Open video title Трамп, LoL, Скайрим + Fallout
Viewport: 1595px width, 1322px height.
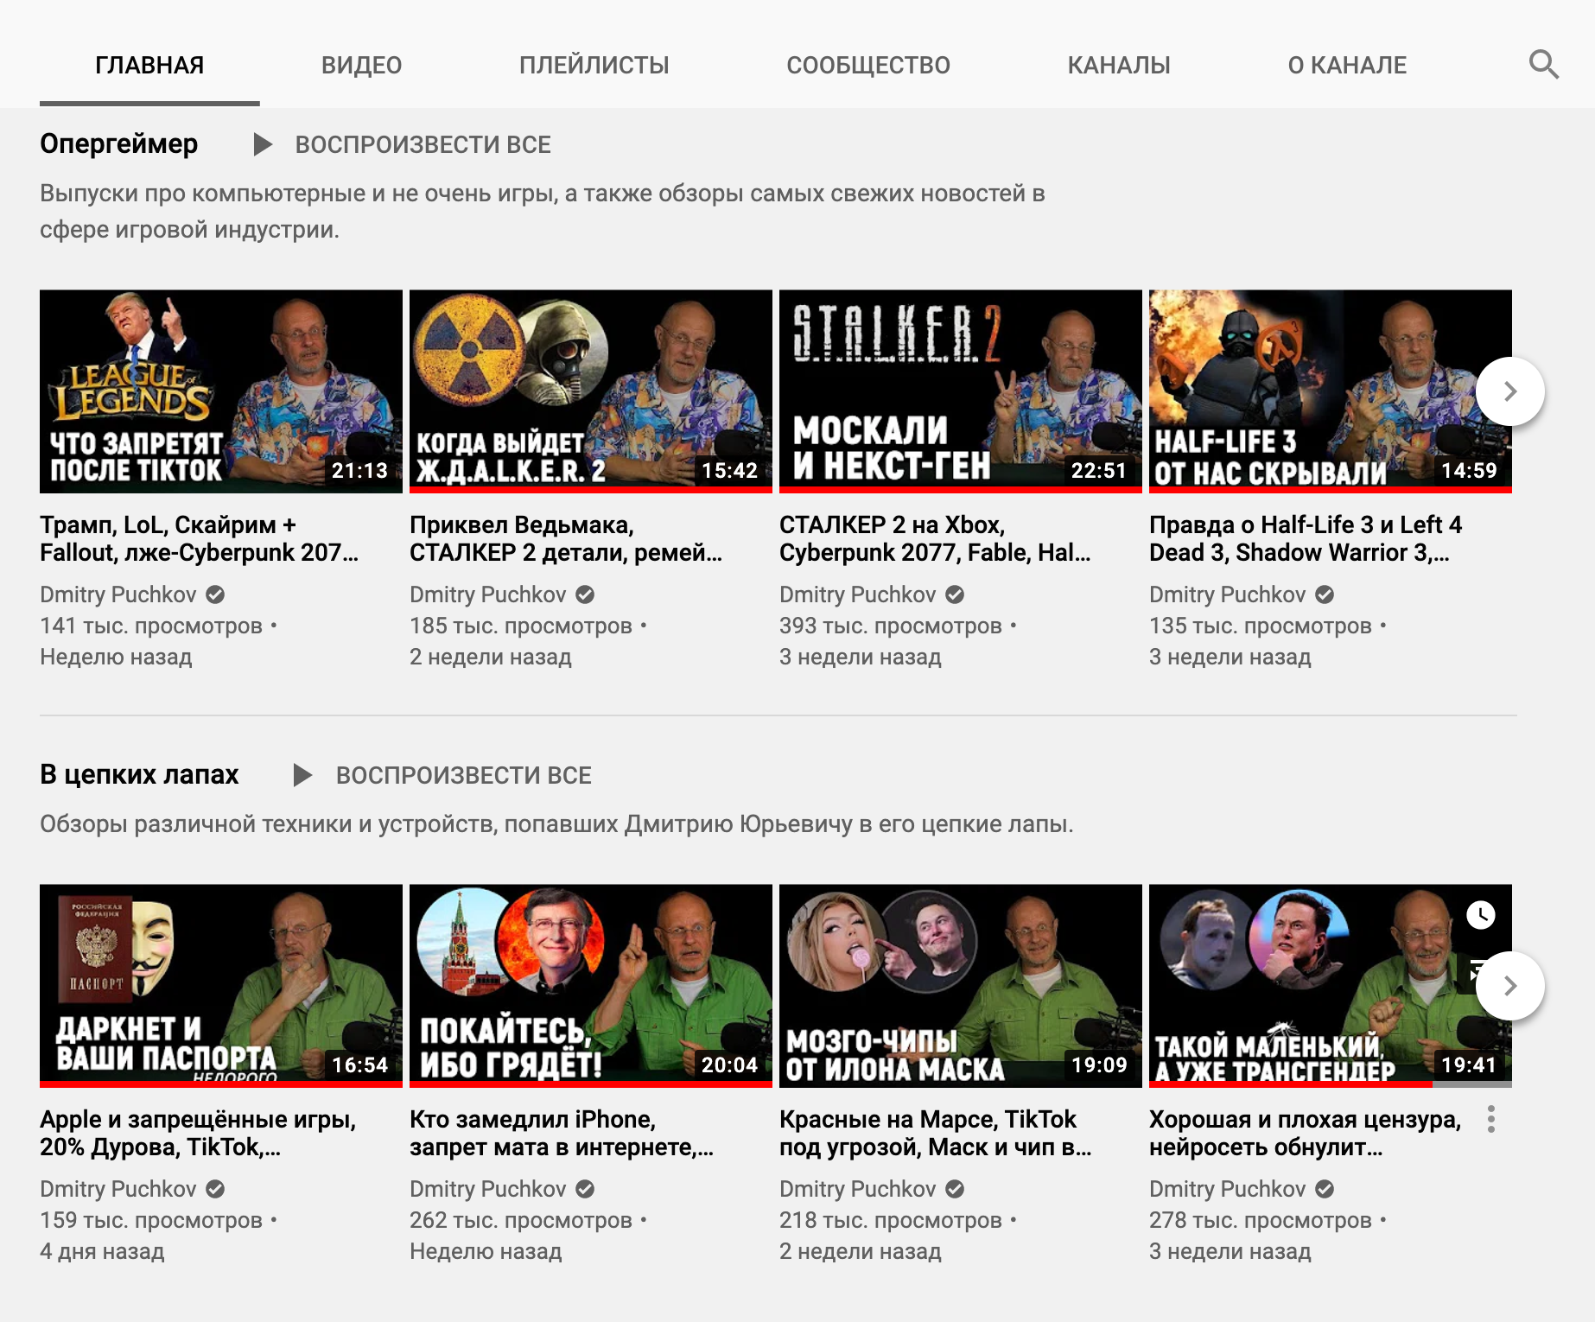tap(200, 538)
